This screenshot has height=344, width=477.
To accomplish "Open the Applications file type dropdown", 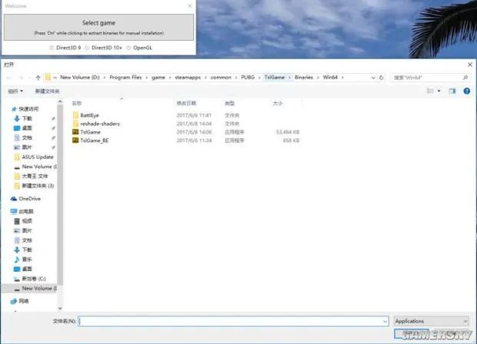I will pyautogui.click(x=431, y=321).
